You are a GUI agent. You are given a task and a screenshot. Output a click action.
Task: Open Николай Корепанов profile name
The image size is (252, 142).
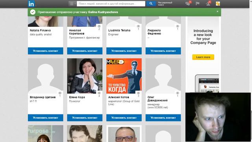click(77, 32)
